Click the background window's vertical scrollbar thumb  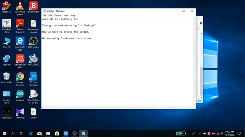201,81
